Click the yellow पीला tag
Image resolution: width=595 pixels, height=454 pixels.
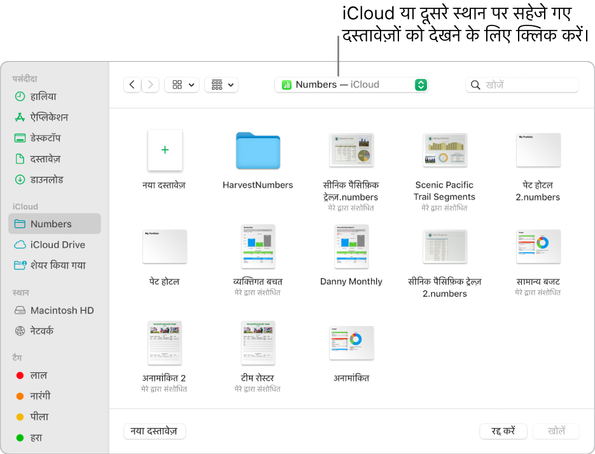point(32,417)
